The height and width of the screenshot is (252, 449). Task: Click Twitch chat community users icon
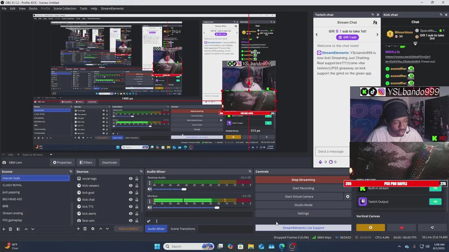tap(375, 22)
